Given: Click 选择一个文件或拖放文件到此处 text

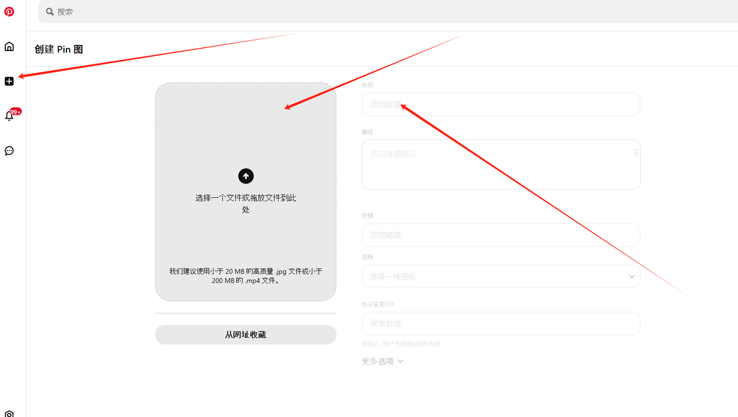Looking at the screenshot, I should 246,204.
